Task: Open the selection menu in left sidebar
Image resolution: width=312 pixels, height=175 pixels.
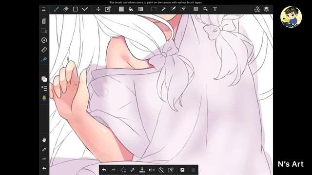Action: 44,31
